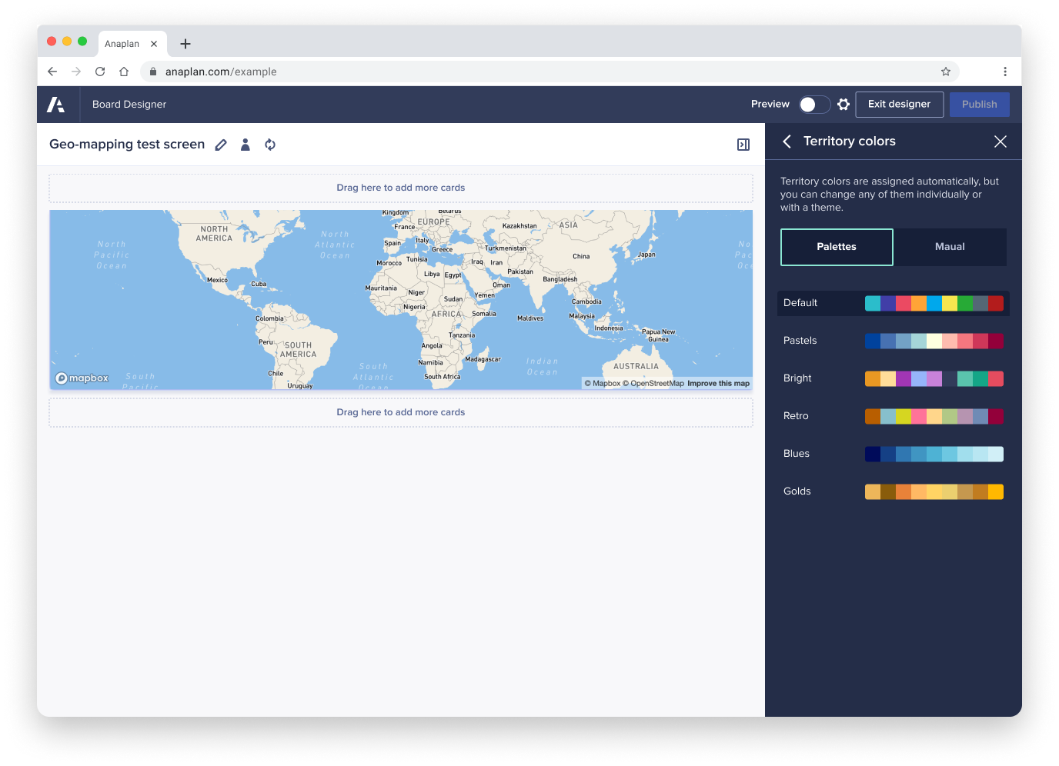
Task: Switch to the Maual tab
Action: 950,247
